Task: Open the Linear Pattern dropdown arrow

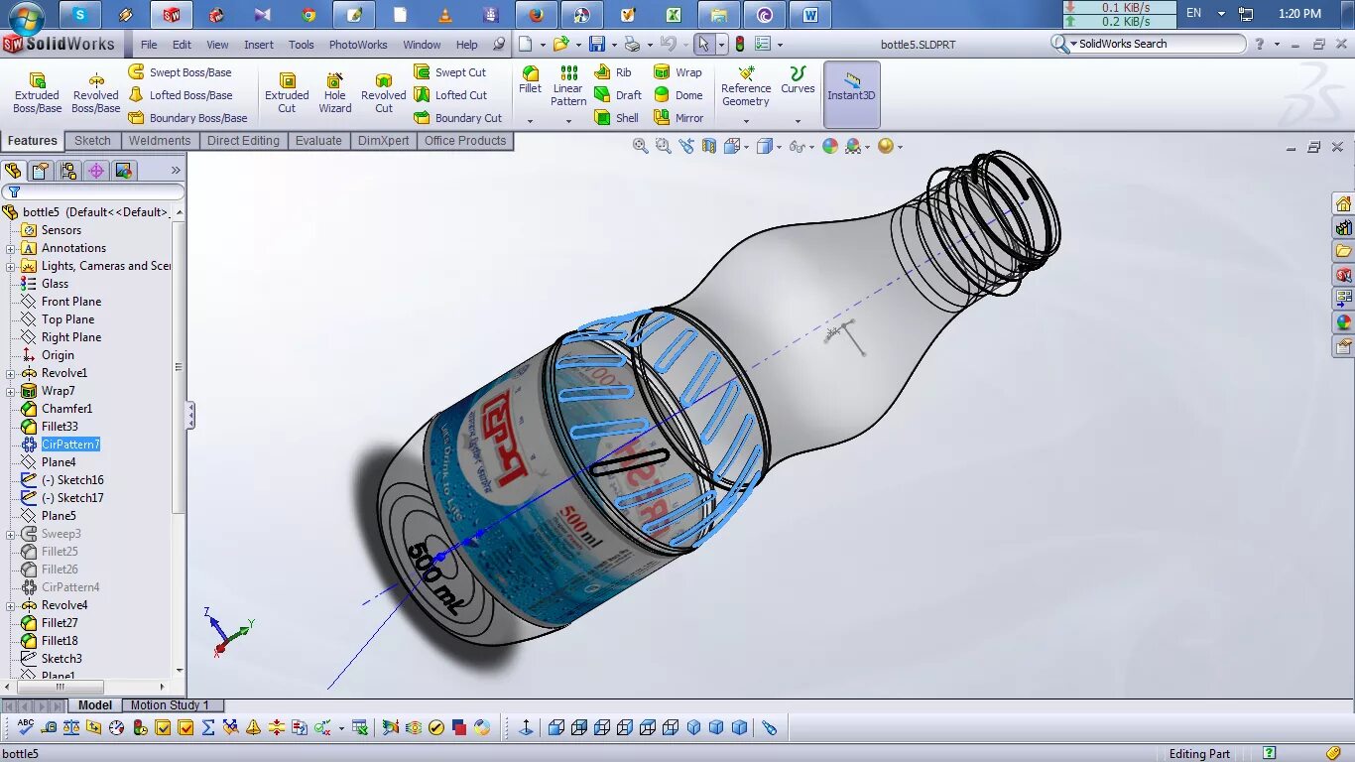Action: pos(568,121)
